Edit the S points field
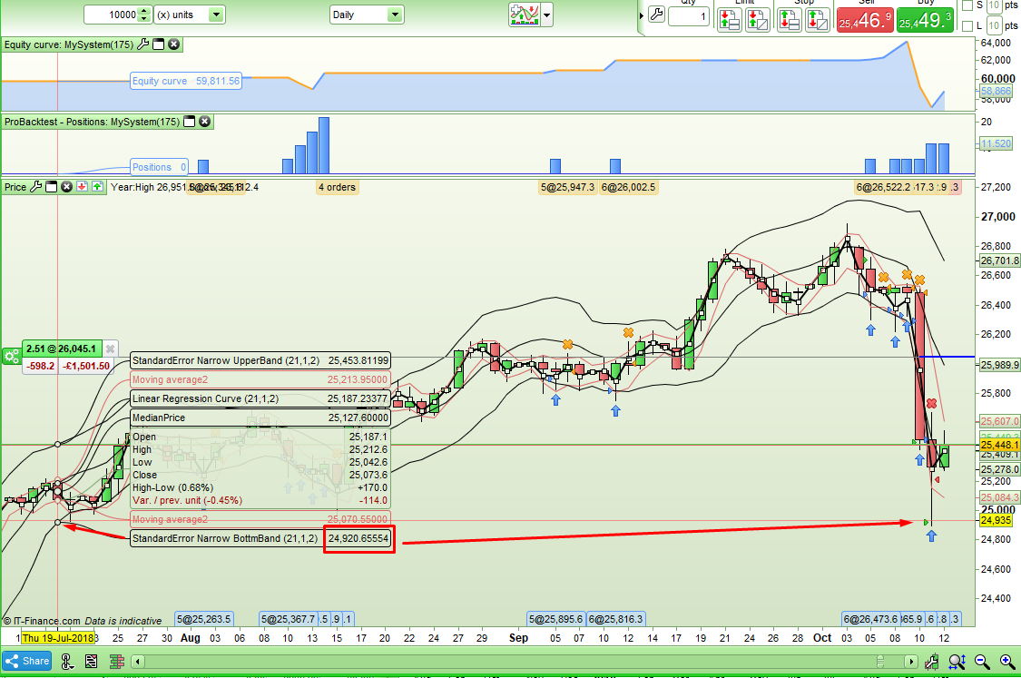 pyautogui.click(x=994, y=5)
